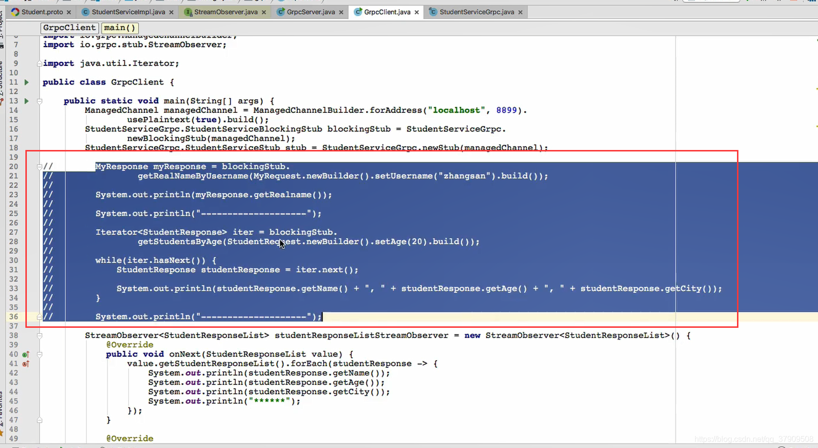The image size is (818, 448).
Task: Click println "******" line 45
Action: tap(225, 402)
